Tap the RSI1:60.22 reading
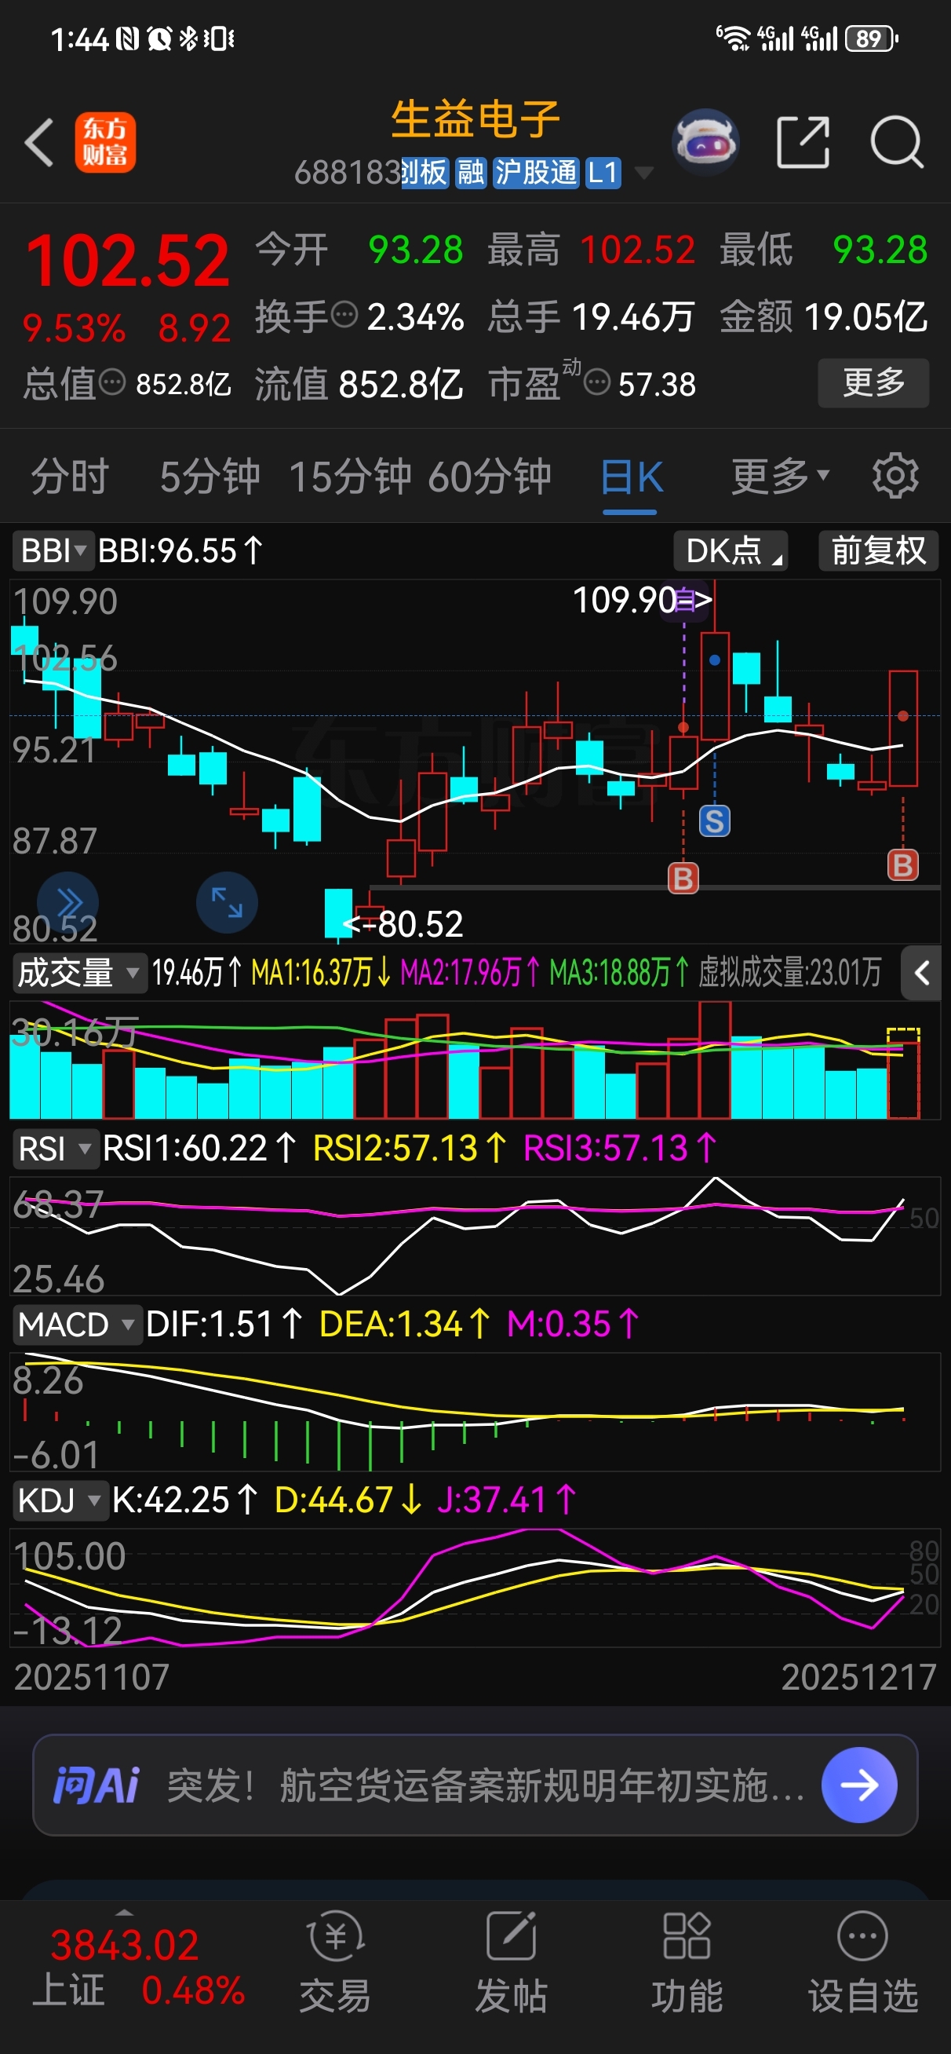951x2054 pixels. pyautogui.click(x=199, y=1149)
